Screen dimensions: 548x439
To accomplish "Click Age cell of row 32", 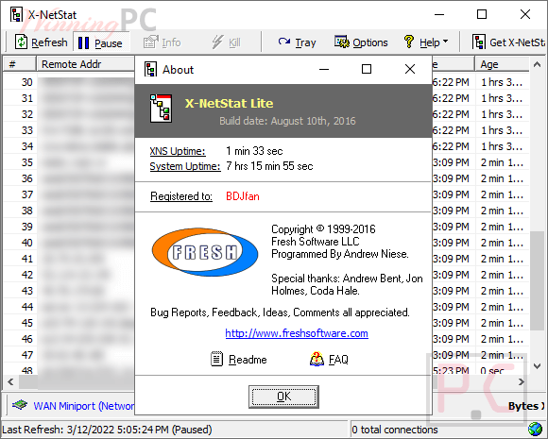I will click(x=502, y=114).
